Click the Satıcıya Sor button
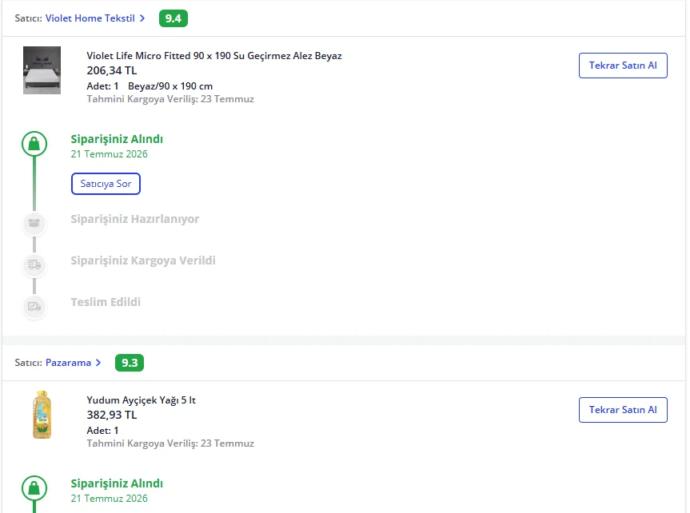This screenshot has width=690, height=513. (106, 184)
